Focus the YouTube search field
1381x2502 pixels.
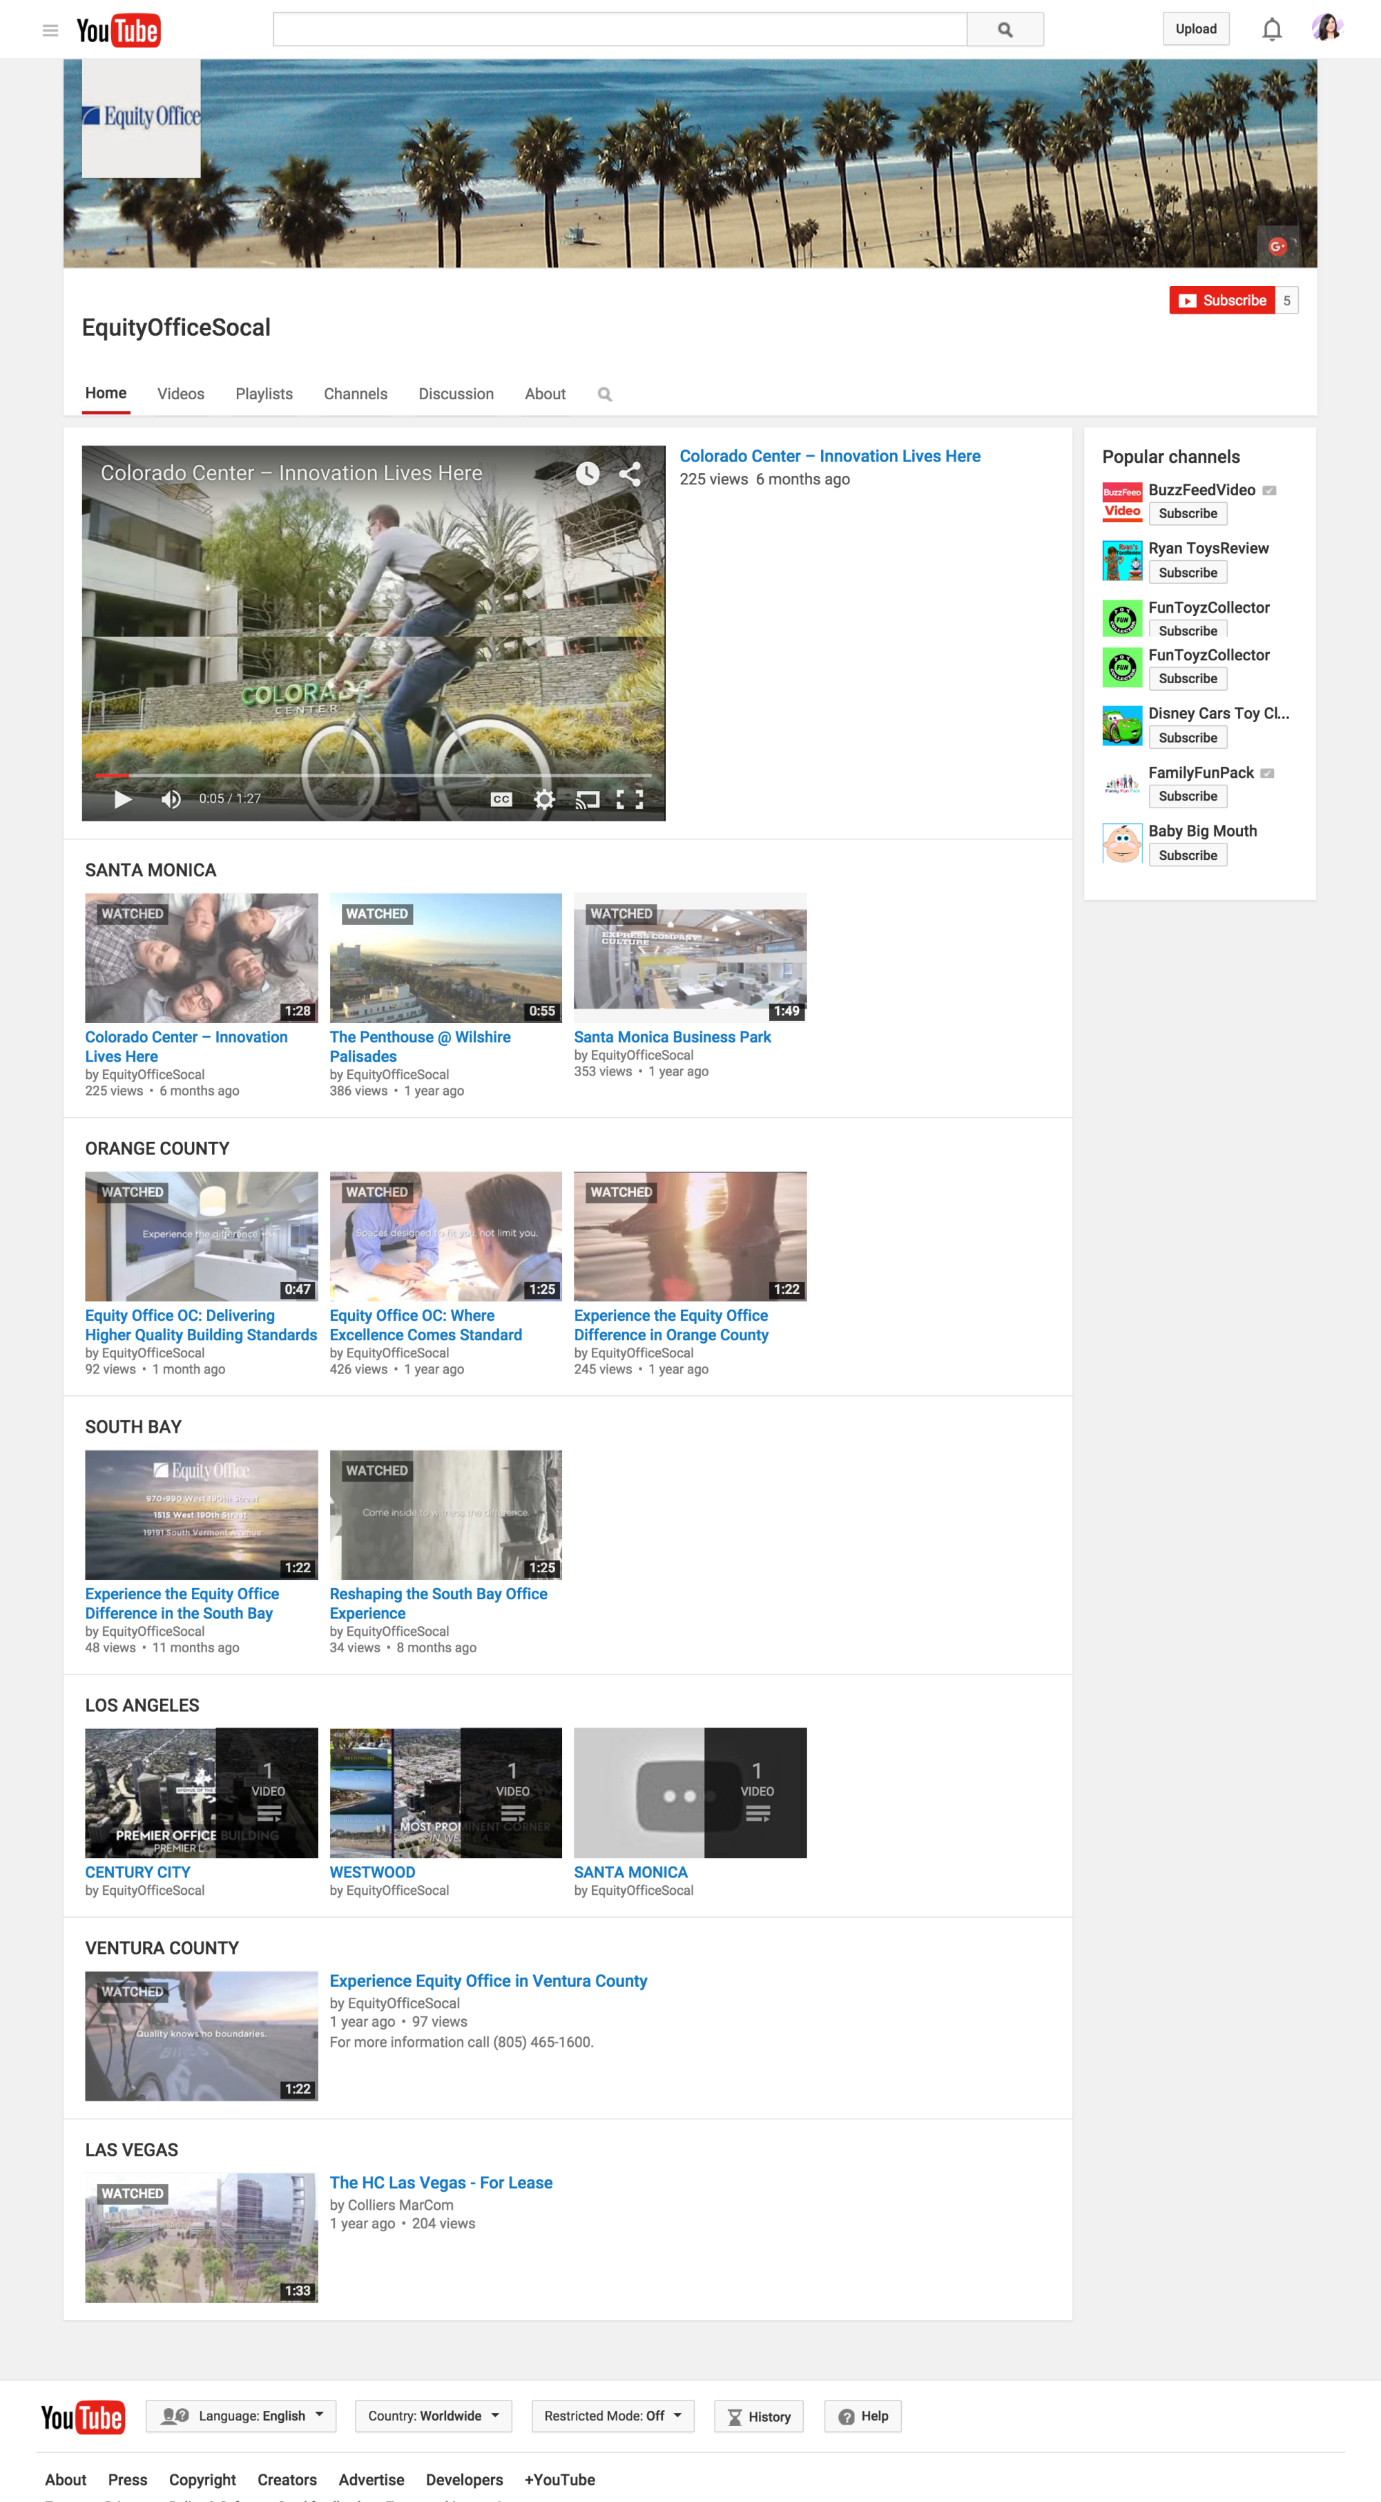click(619, 29)
